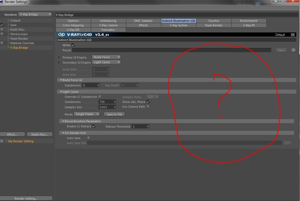Viewport: 300px width, 201px height.
Task: Expand the Secondary GI Engine arrow
Action: point(59,62)
